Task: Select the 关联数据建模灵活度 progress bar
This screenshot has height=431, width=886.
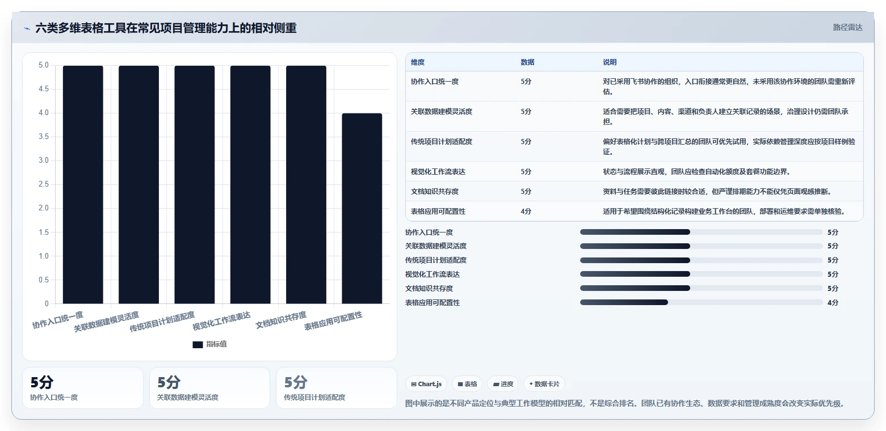Action: [x=701, y=246]
